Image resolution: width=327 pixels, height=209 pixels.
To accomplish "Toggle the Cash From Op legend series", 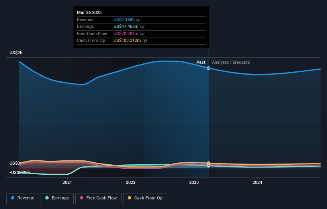I will coord(145,198).
